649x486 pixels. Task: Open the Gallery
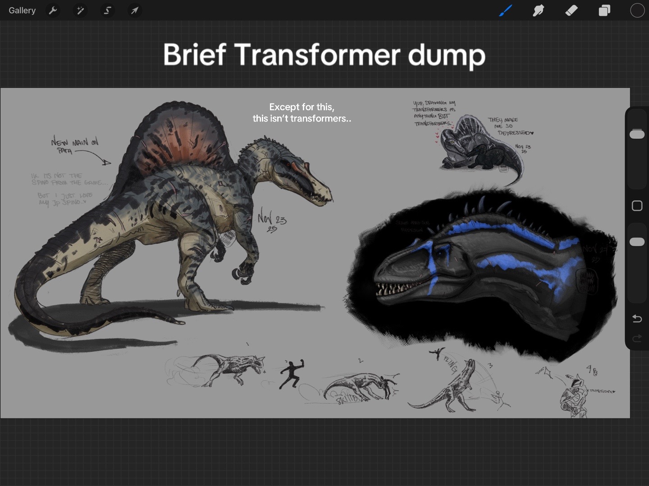click(22, 10)
